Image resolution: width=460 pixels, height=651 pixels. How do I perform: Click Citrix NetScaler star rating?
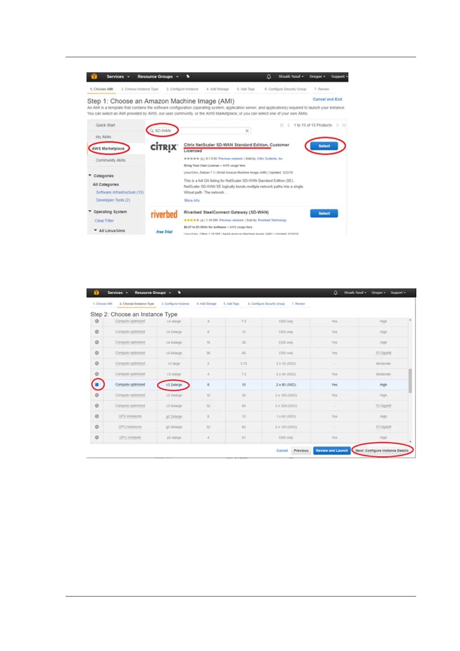pos(191,158)
